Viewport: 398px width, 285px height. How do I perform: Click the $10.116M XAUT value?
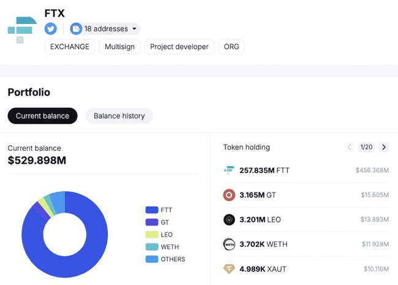point(376,269)
